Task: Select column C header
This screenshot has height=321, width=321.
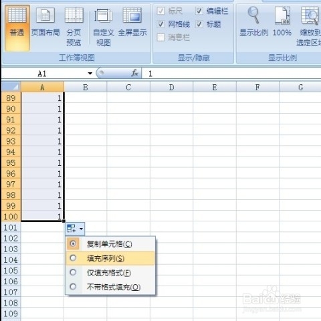Action: click(x=128, y=87)
